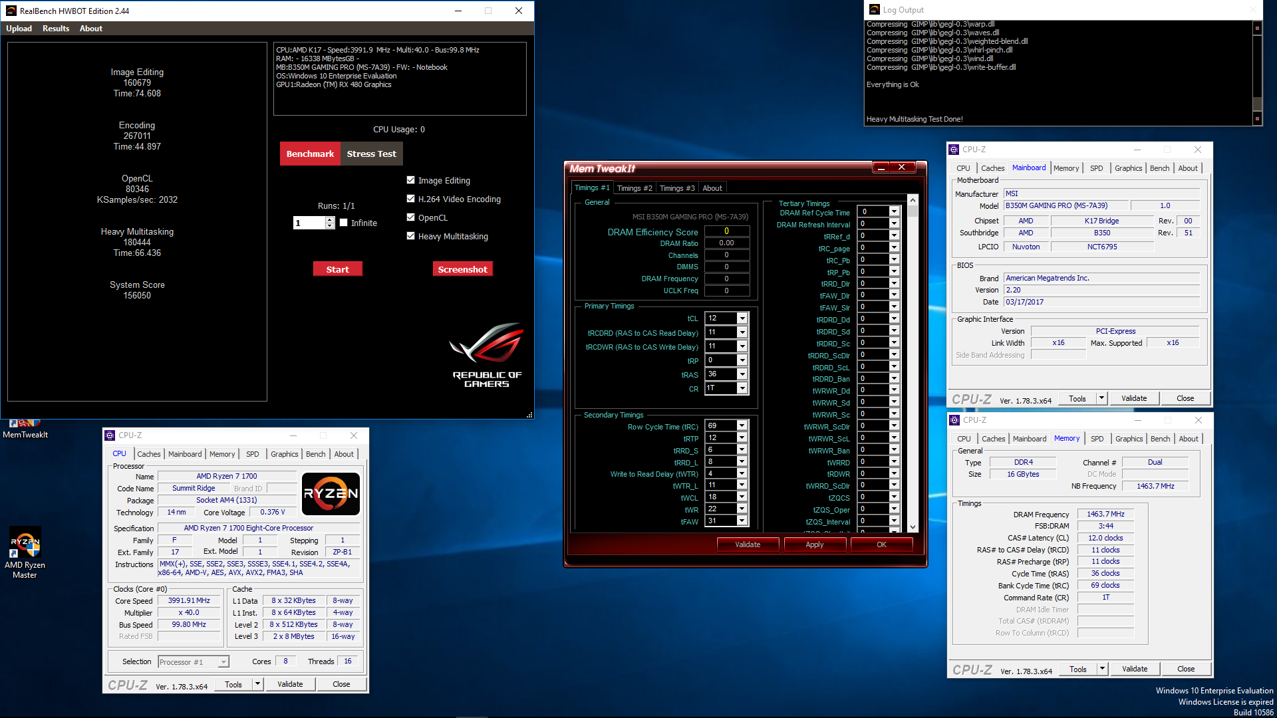Open Tools dropdown arrow in CPU-Z Memory window
The height and width of the screenshot is (718, 1277).
pos(1102,669)
